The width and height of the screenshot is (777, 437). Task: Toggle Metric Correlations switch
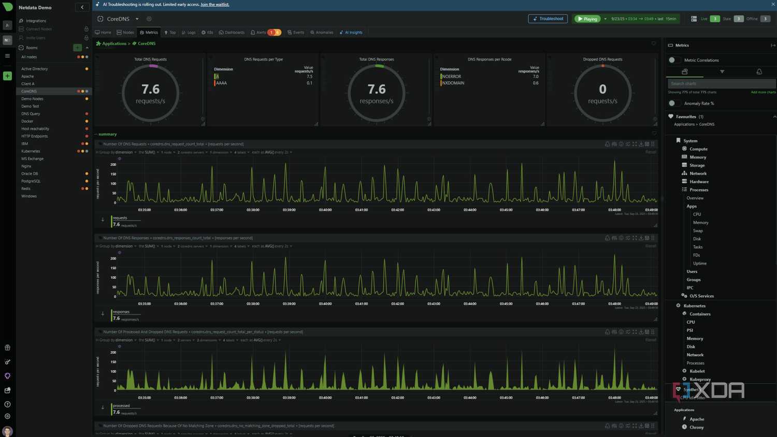[x=673, y=60]
